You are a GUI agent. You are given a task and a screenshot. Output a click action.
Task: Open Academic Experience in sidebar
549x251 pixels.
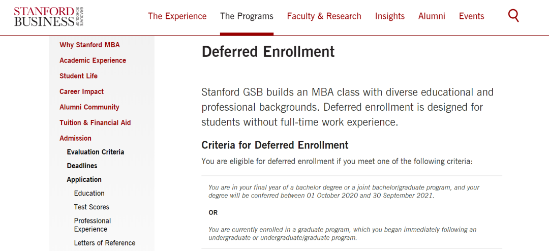tap(93, 60)
